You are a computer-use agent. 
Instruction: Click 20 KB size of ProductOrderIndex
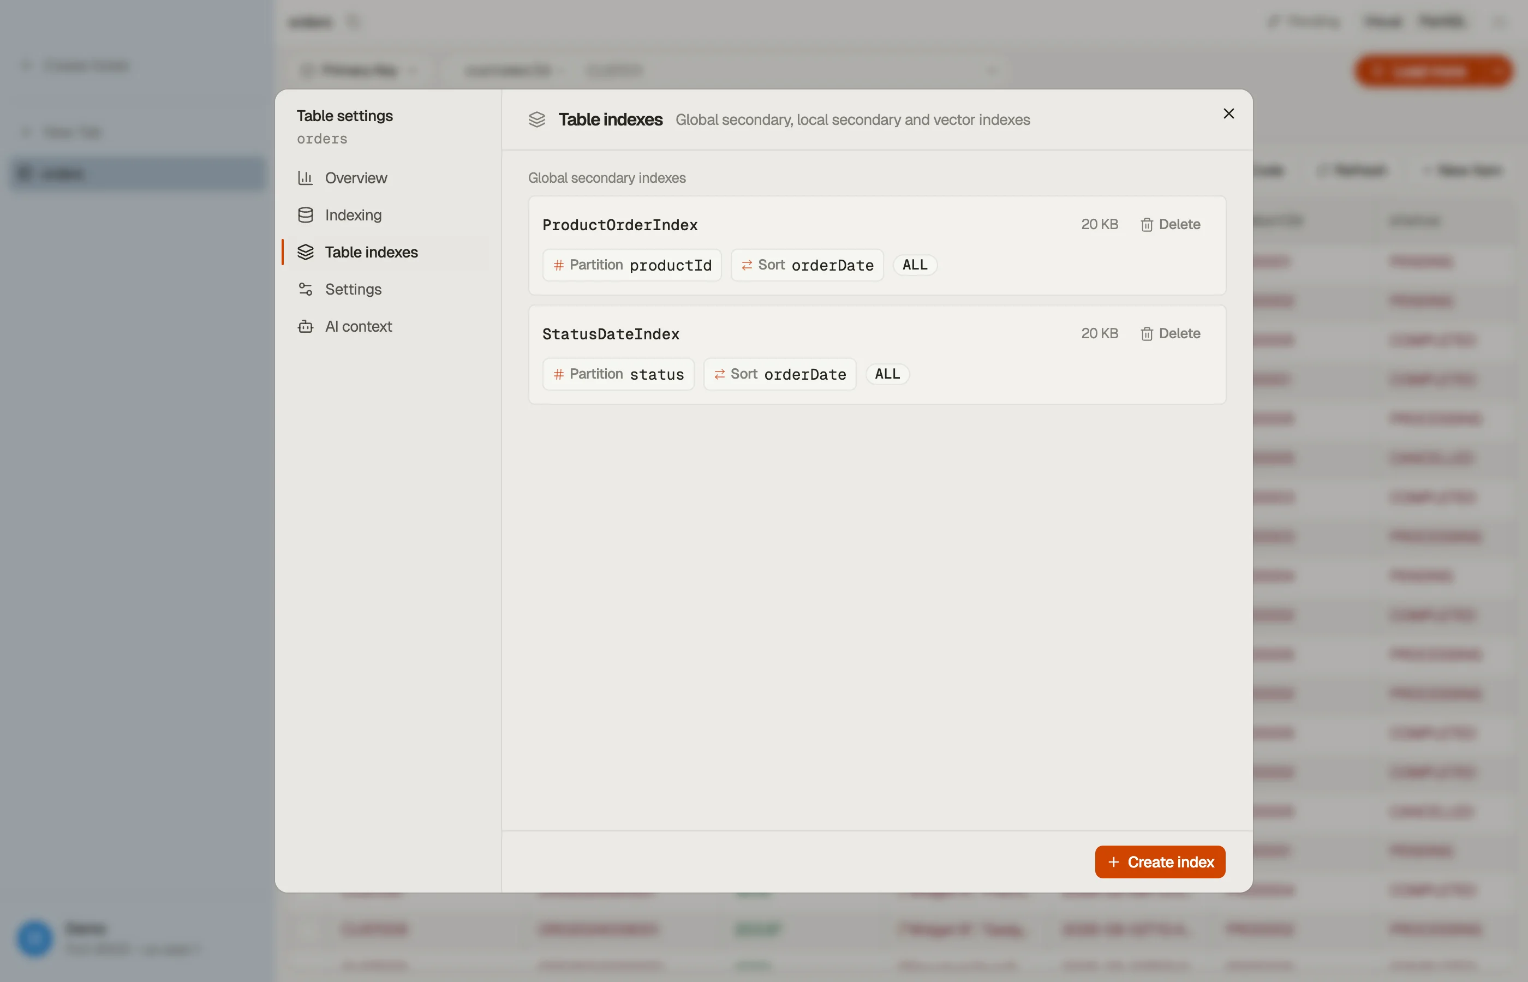coord(1100,224)
